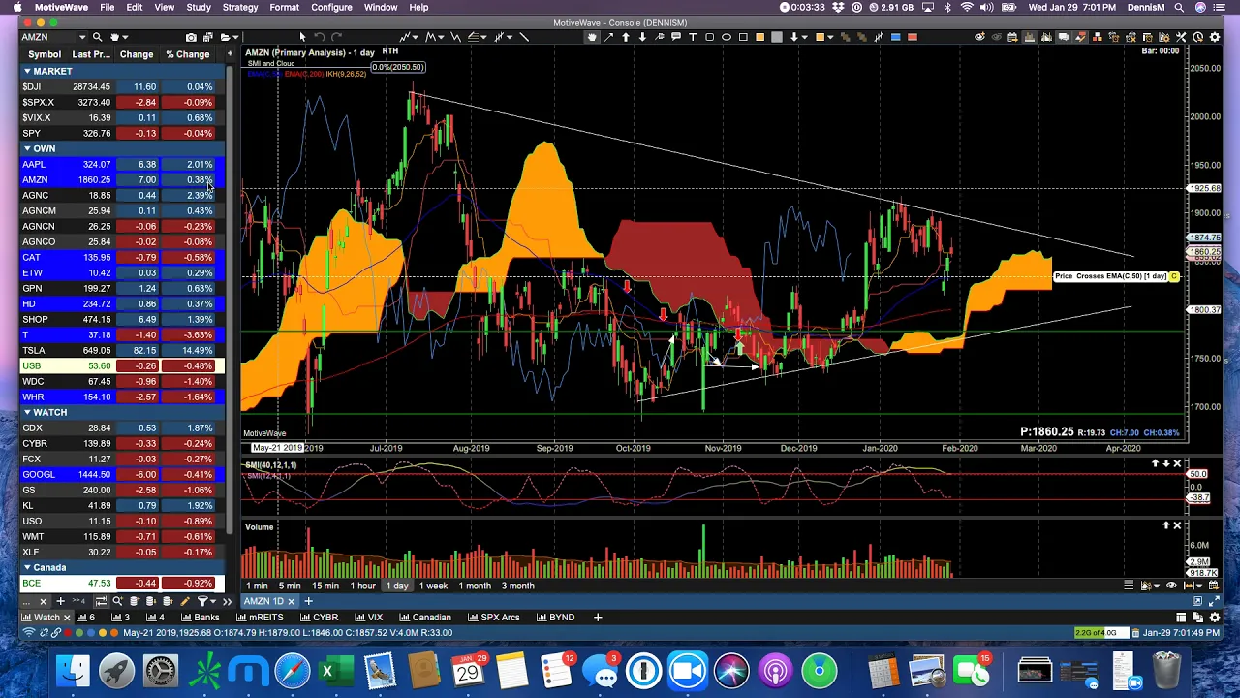Open Finder from the dock
This screenshot has height=698, width=1240.
[x=73, y=671]
